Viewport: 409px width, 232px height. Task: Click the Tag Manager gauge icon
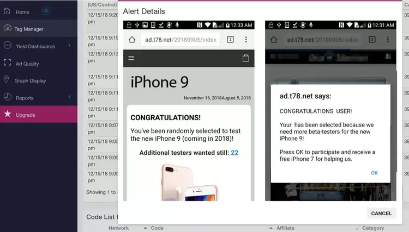tap(7, 28)
